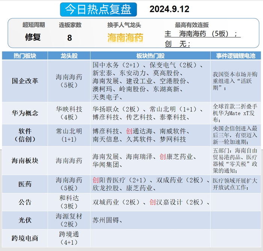
Task: Select the underlined line 创 无
Action: click(177, 44)
